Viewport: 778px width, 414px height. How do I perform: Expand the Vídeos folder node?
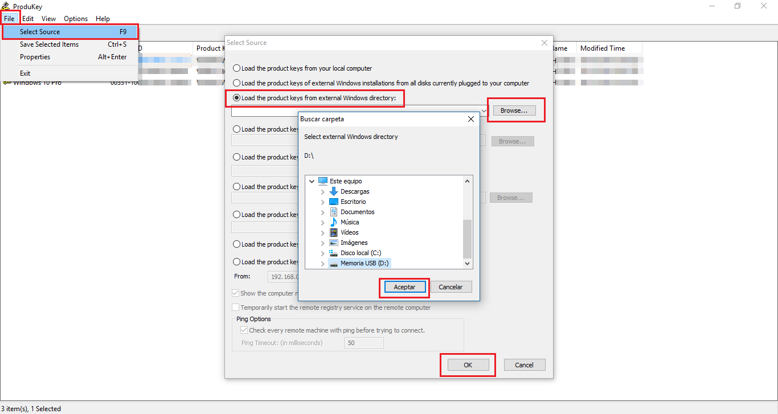click(323, 233)
